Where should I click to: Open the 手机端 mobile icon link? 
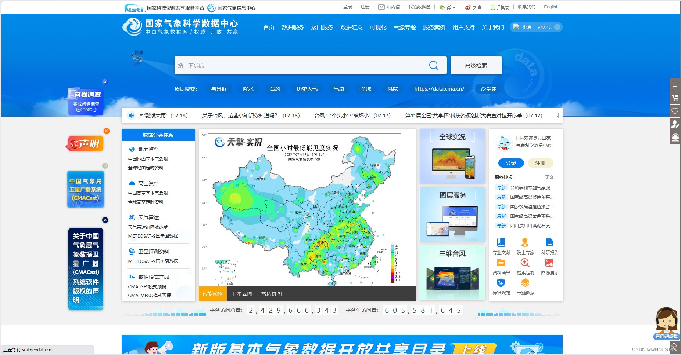(500, 7)
